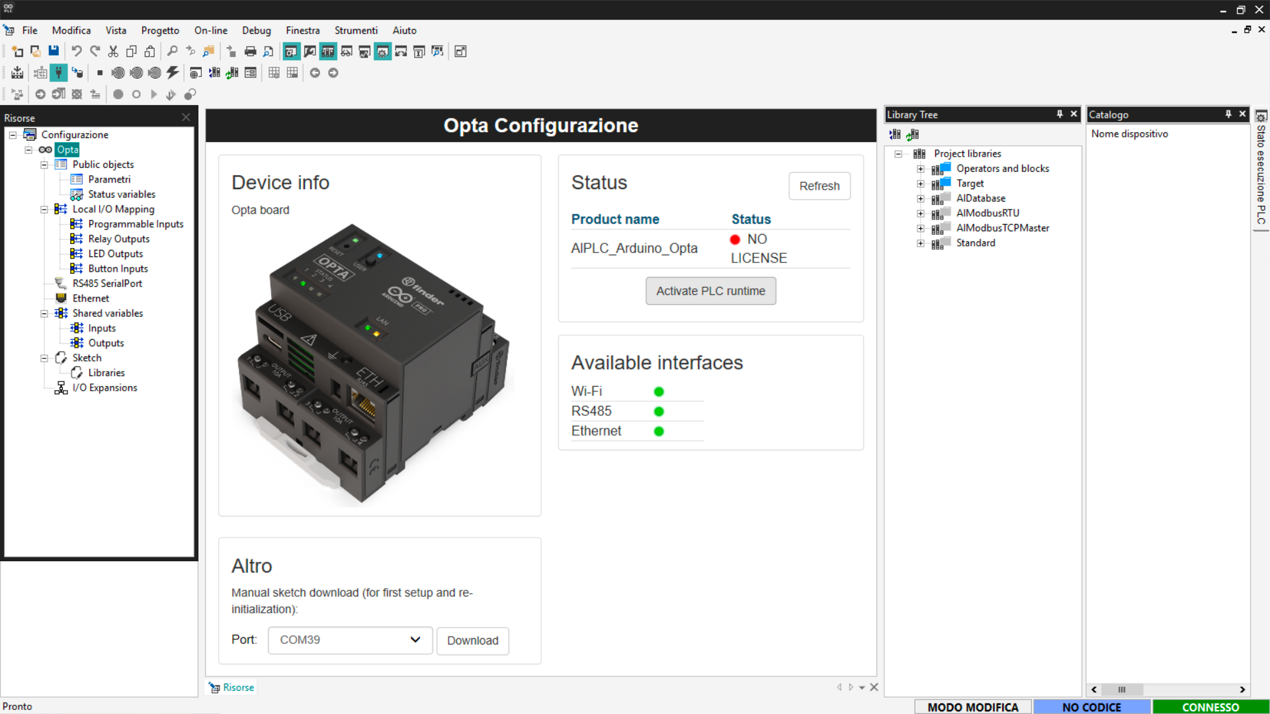Toggle the plug connection button
This screenshot has height=714, width=1270.
[x=59, y=73]
